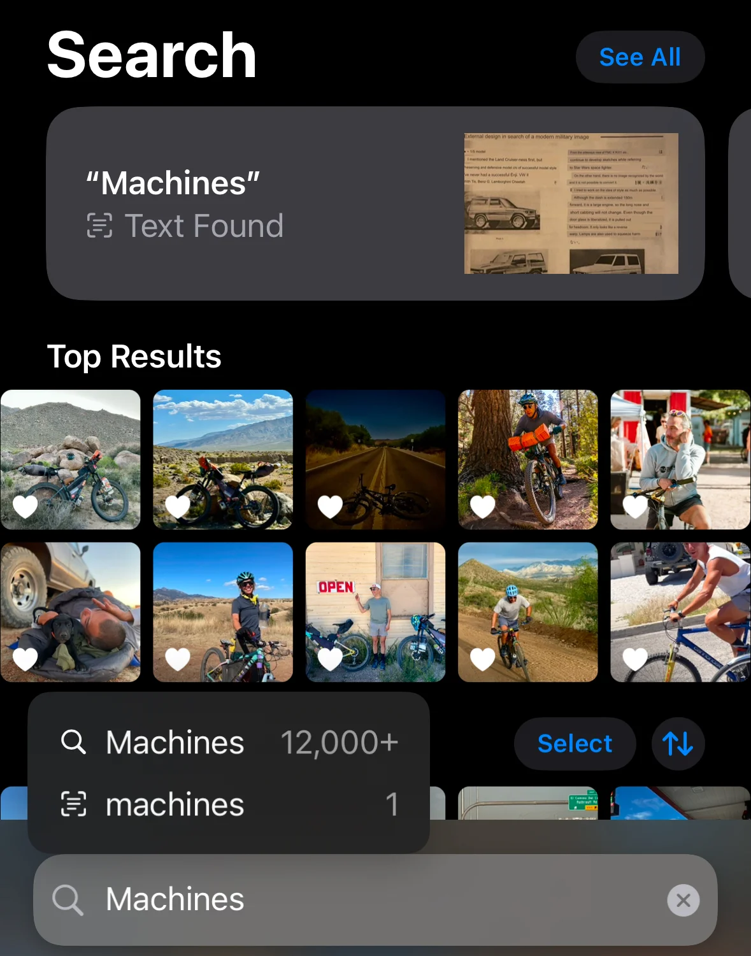Open green highway sign photo
751x956 pixels.
pos(528,803)
